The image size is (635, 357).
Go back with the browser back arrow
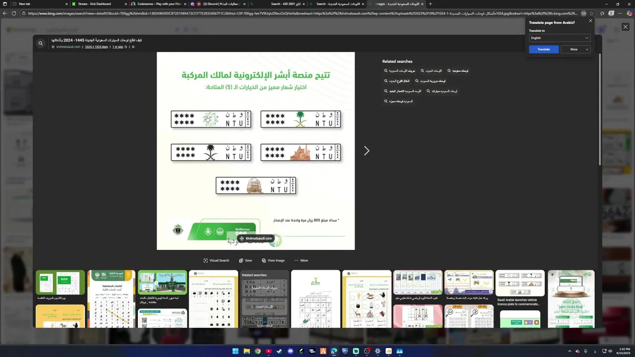pos(5,13)
